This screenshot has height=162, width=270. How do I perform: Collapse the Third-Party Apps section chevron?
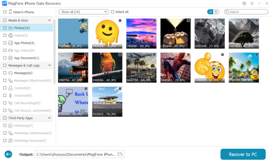pyautogui.click(x=49, y=118)
